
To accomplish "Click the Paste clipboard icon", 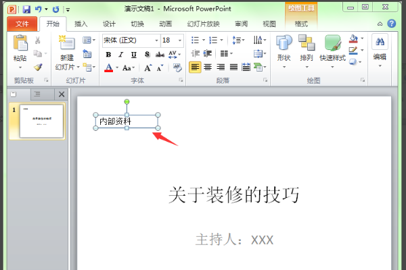I will [x=20, y=43].
